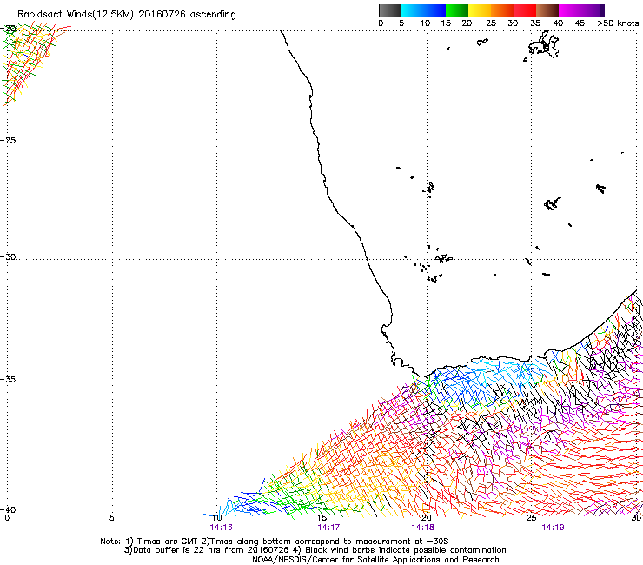Screen dimensions: 643x565
Task: Click the bottom longitude axis label '5'
Action: click(x=111, y=518)
